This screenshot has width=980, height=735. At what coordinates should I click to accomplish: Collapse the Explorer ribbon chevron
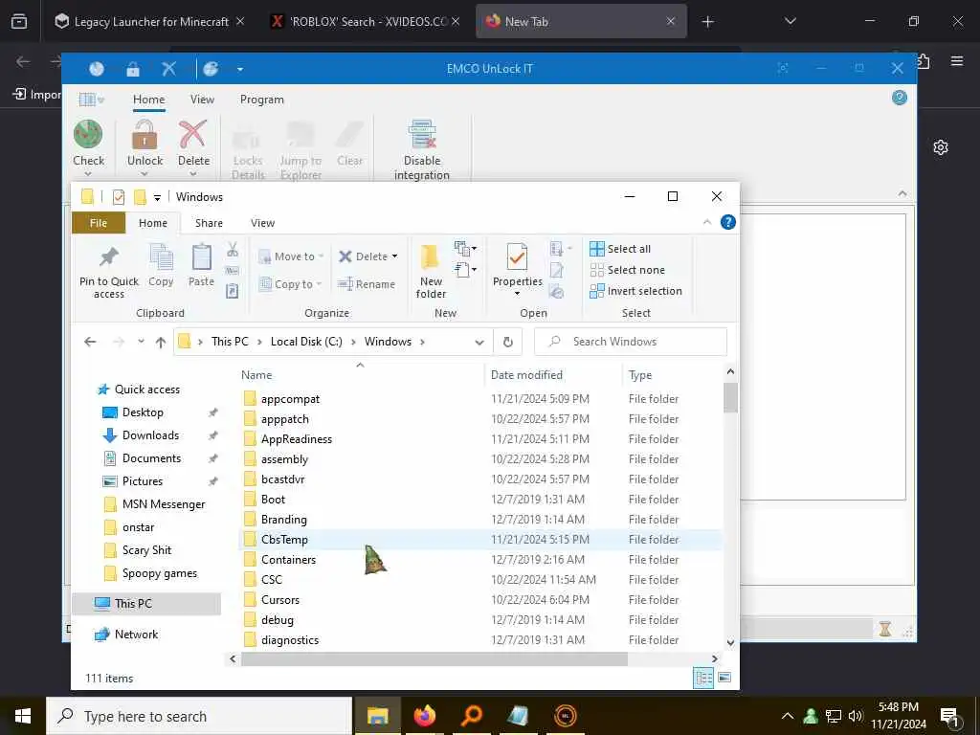[707, 222]
